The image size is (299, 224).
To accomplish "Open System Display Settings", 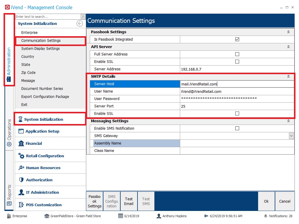I will click(40, 48).
